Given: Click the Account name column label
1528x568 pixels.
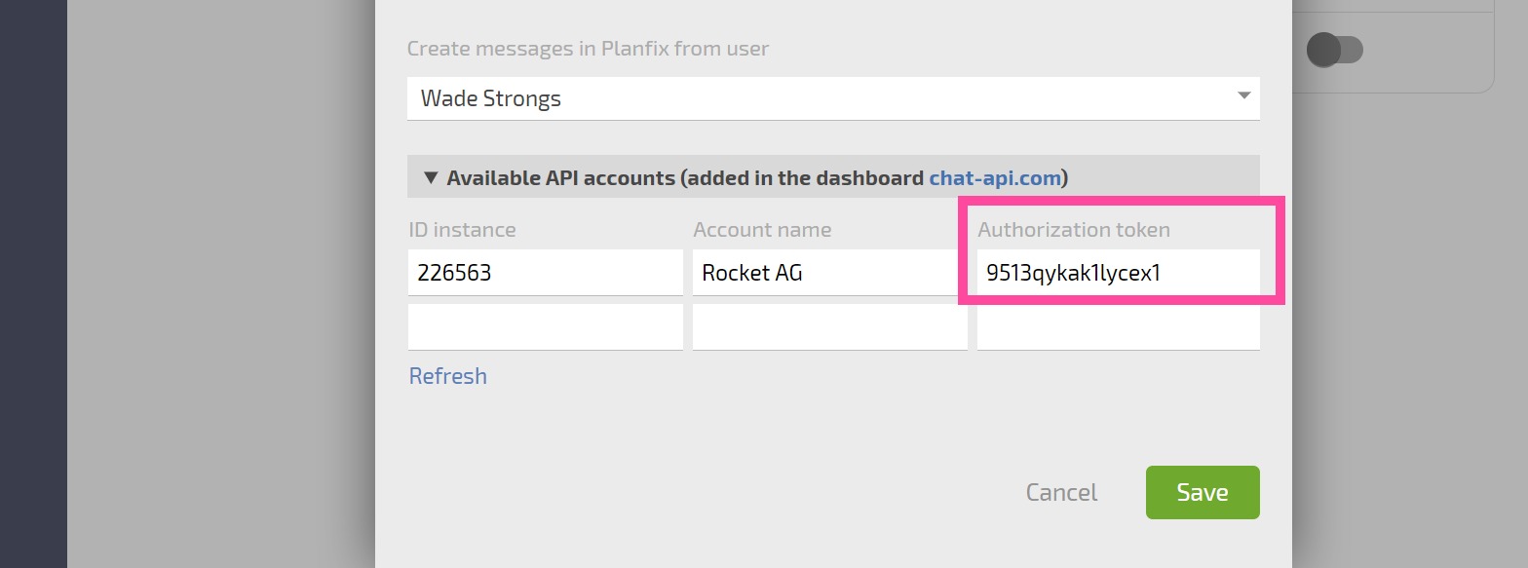Looking at the screenshot, I should 762,230.
